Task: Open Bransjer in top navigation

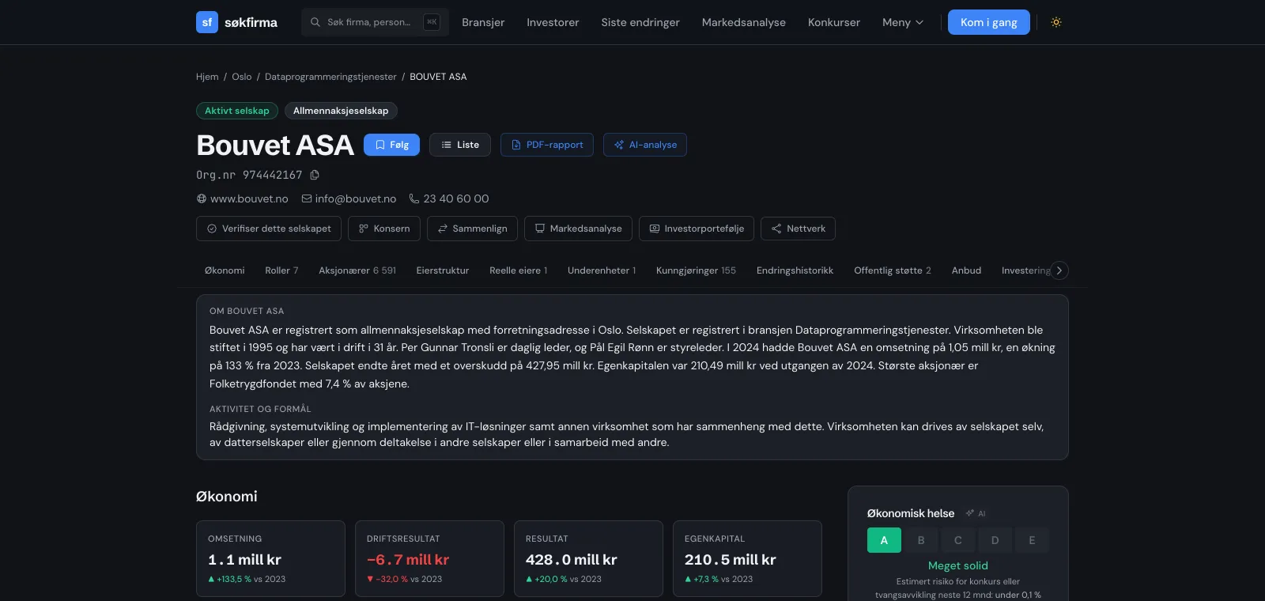Action: 483,22
